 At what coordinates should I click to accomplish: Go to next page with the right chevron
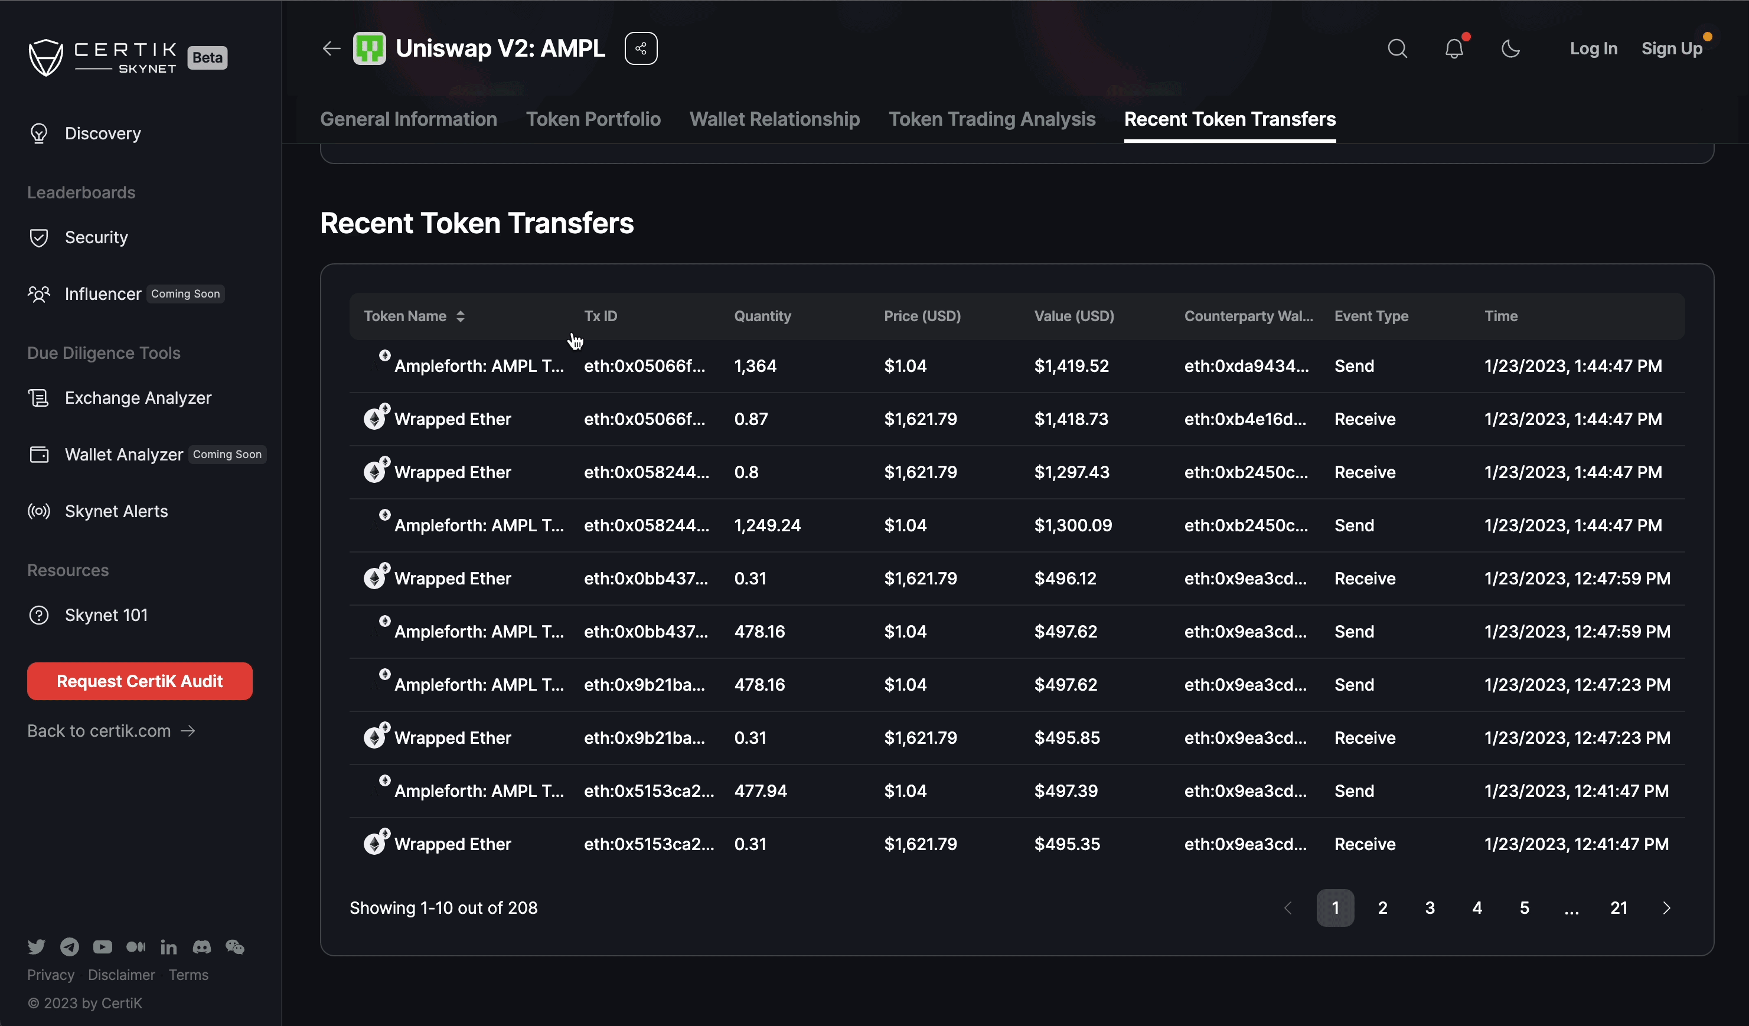1666,907
